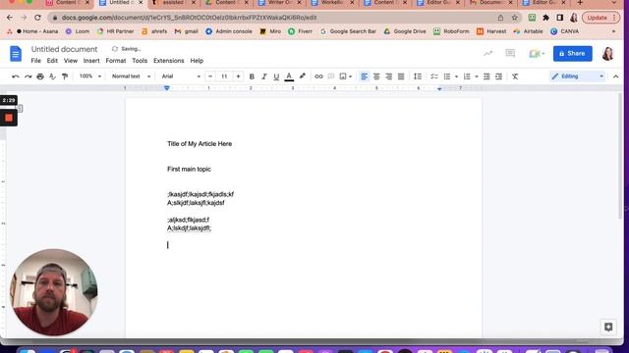Image resolution: width=629 pixels, height=353 pixels.
Task: Open the Help menu
Action: point(197,61)
